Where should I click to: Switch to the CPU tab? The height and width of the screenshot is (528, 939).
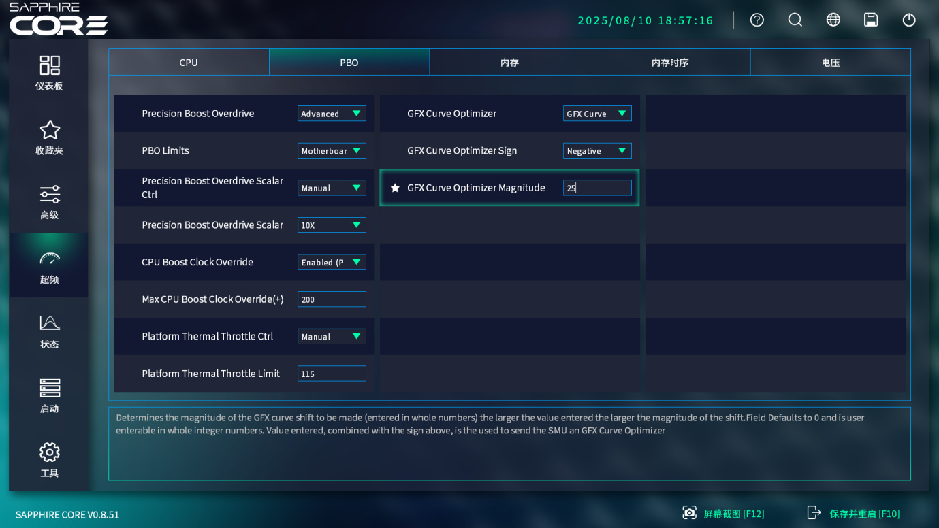189,62
